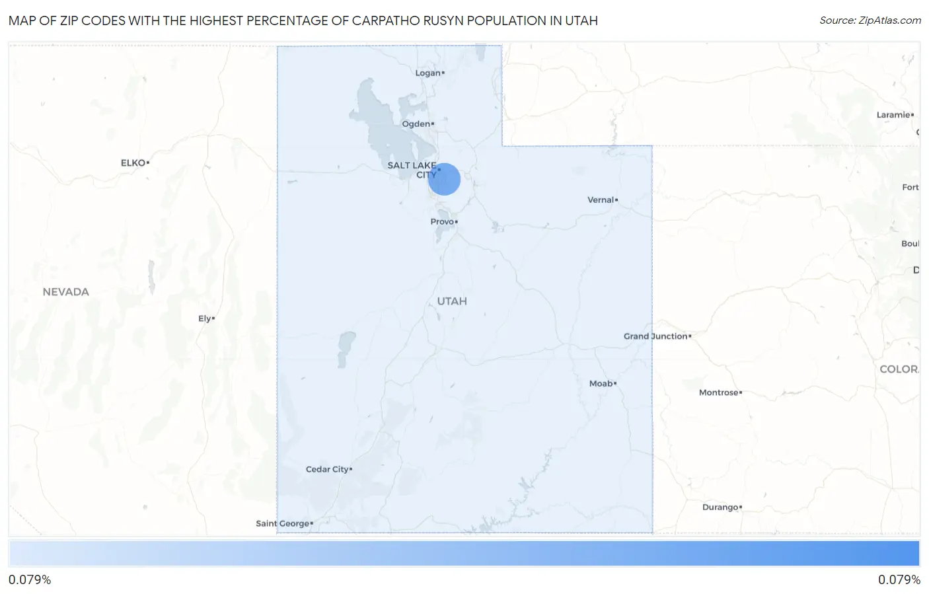This screenshot has height=594, width=929.
Task: Select the SALT LAKE CITY label
Action: point(414,170)
